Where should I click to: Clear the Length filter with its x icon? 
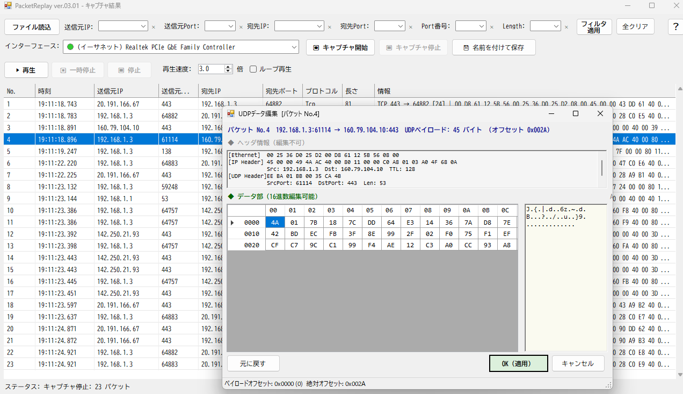pyautogui.click(x=566, y=26)
